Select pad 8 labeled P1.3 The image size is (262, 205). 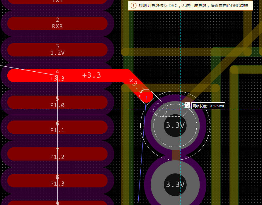[57, 180]
